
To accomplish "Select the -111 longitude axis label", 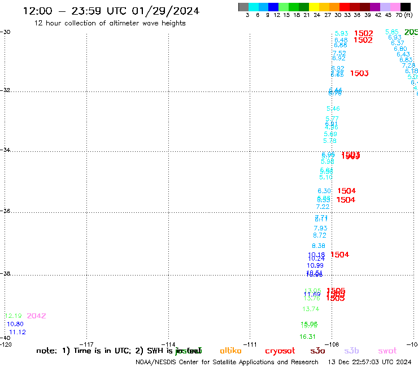I will [250, 344].
